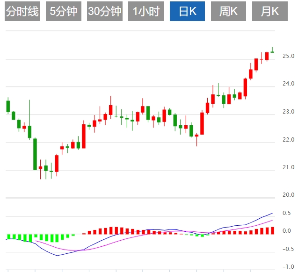Select the 日K daily candlestick tab
Viewport: 298px width, 272px height.
(x=188, y=11)
